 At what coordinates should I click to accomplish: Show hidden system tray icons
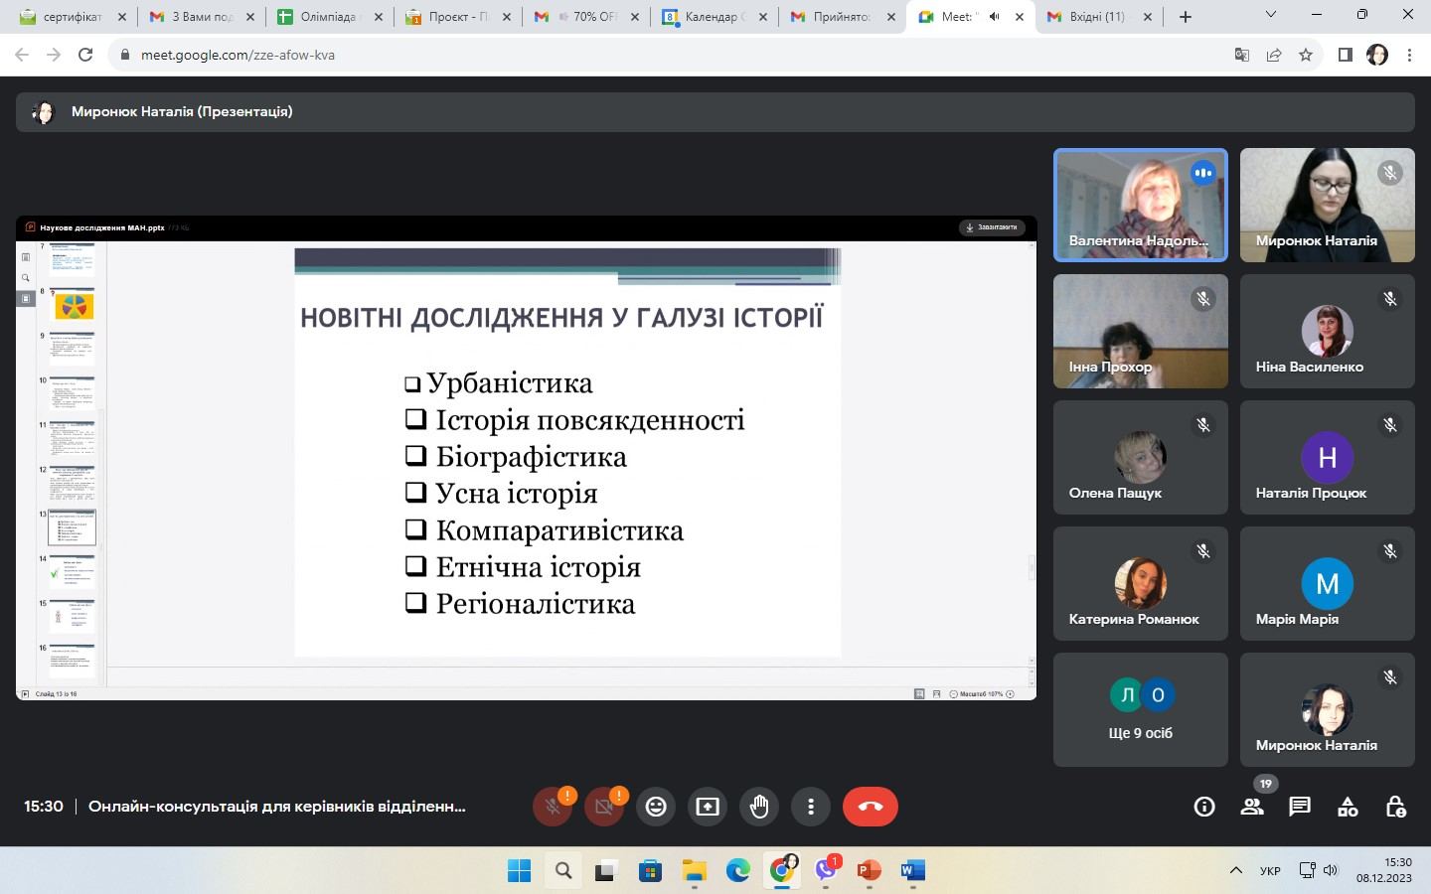tap(1235, 871)
